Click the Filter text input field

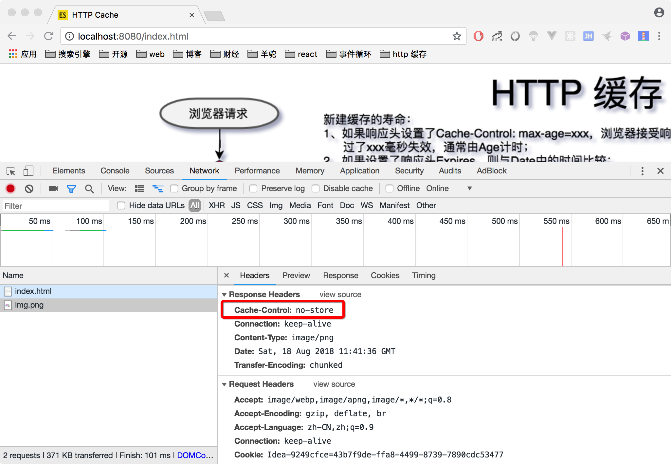[56, 206]
